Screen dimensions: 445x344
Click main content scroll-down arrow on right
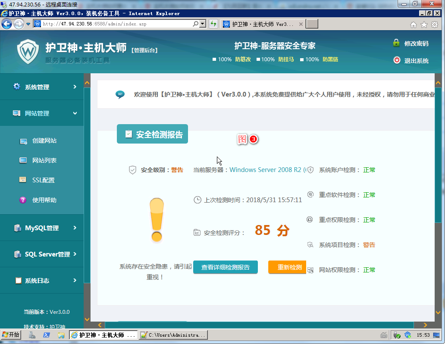[438, 312]
